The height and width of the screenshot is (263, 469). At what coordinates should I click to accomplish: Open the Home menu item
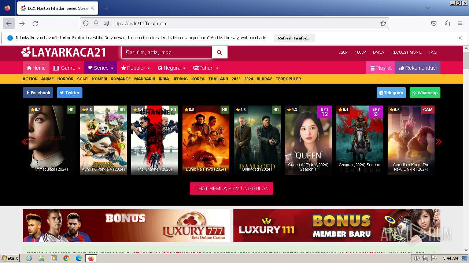pyautogui.click(x=36, y=68)
